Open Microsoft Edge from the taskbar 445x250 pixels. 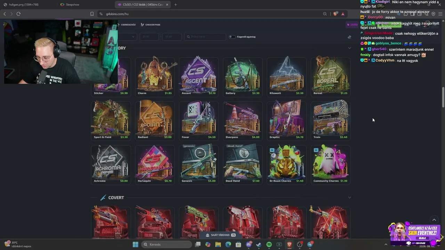[228, 244]
